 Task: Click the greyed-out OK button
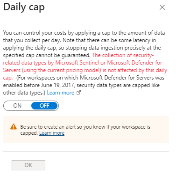click(x=28, y=165)
